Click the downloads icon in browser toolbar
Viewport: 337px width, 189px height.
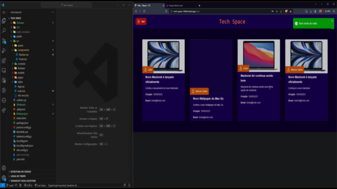[311, 12]
